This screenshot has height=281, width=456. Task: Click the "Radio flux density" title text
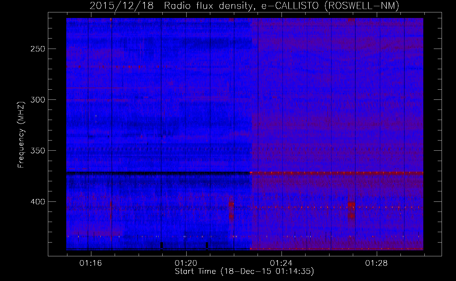pyautogui.click(x=210, y=6)
